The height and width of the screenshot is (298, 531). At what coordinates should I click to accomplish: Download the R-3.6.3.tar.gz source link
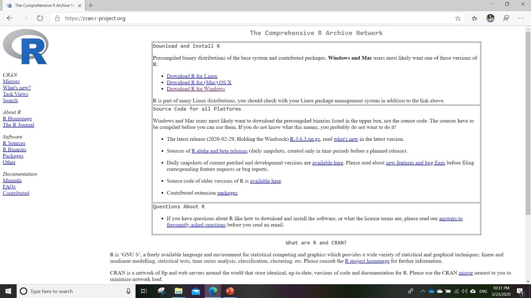point(305,139)
